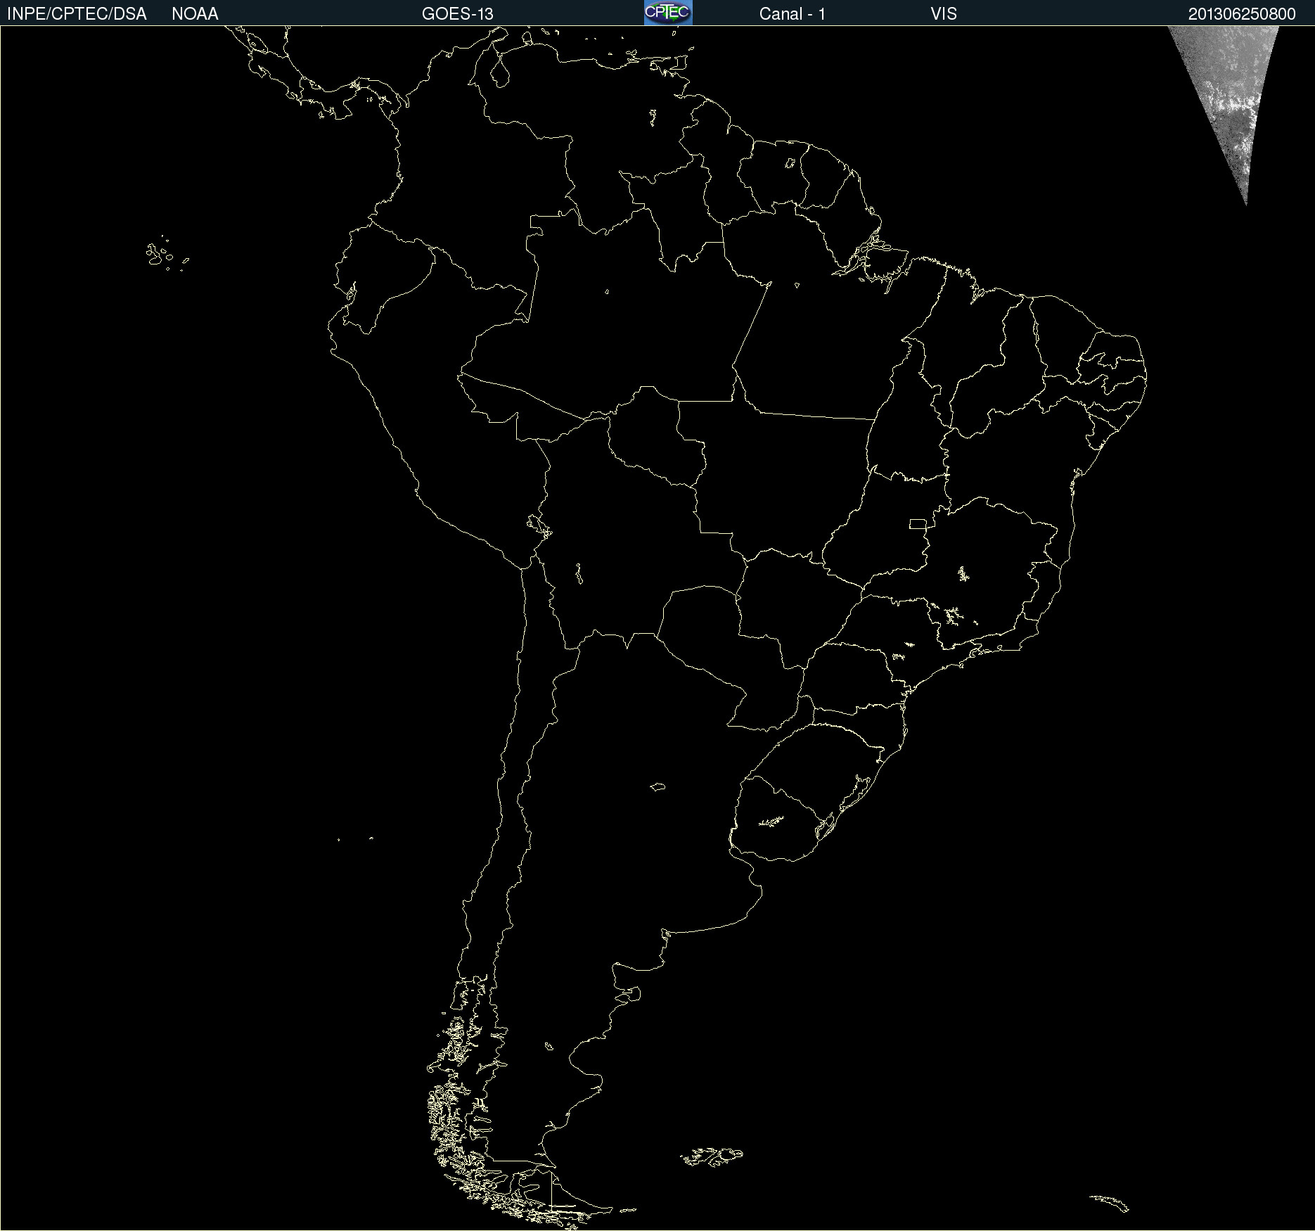Click the CPTEC logo in header
1315x1231 pixels.
(668, 13)
